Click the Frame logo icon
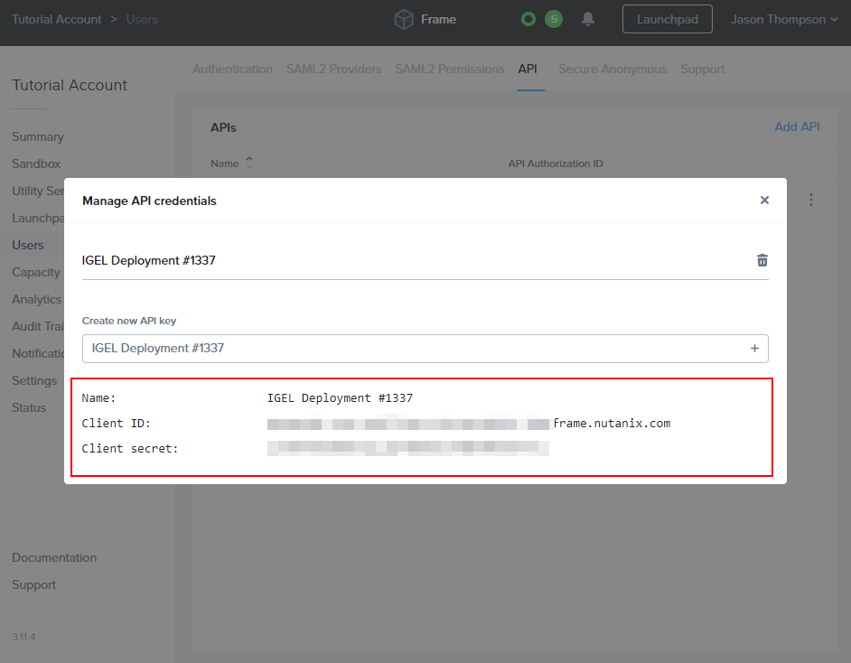Screen dimensions: 851x663 tap(404, 19)
